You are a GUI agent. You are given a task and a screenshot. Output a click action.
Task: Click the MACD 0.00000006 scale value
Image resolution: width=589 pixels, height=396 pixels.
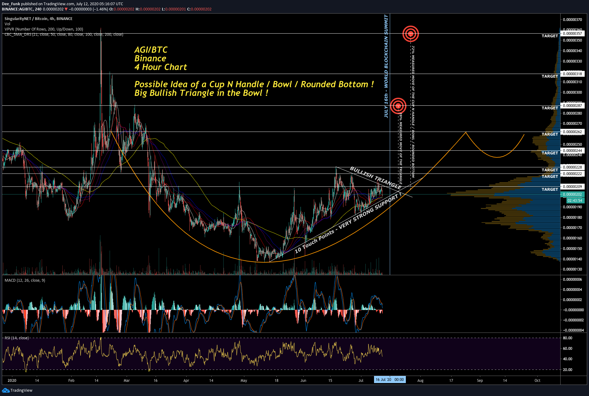[x=572, y=280]
